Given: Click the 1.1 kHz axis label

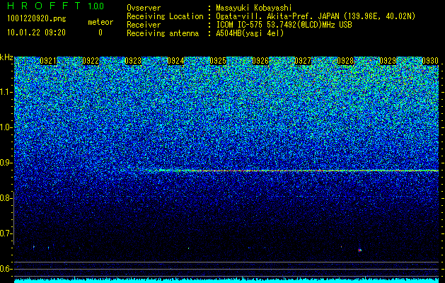Looking at the screenshot, I should point(6,92).
